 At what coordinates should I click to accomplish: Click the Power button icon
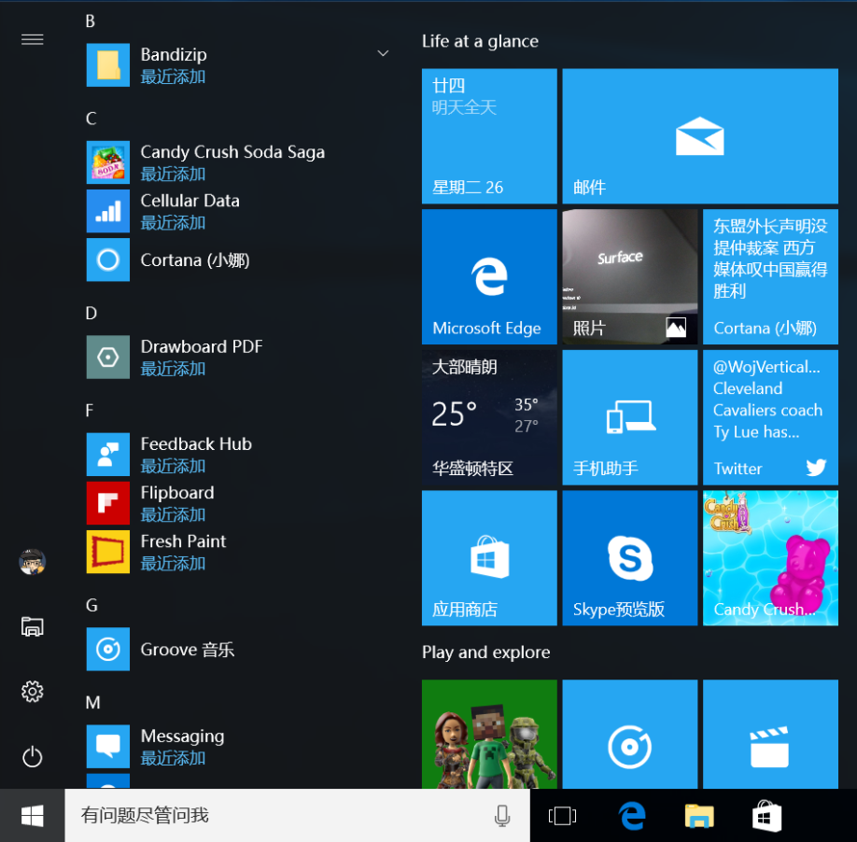pos(33,757)
